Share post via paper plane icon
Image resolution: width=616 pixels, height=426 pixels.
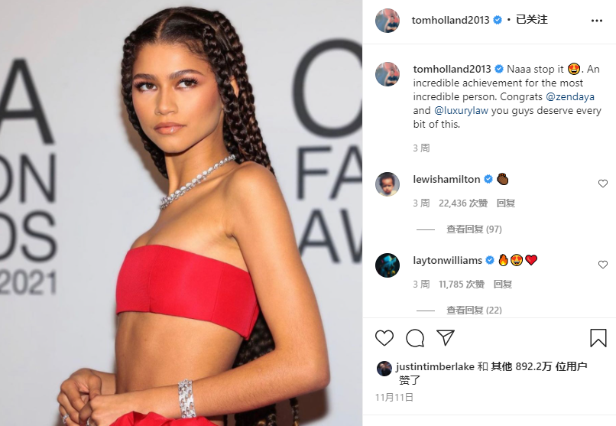(446, 337)
